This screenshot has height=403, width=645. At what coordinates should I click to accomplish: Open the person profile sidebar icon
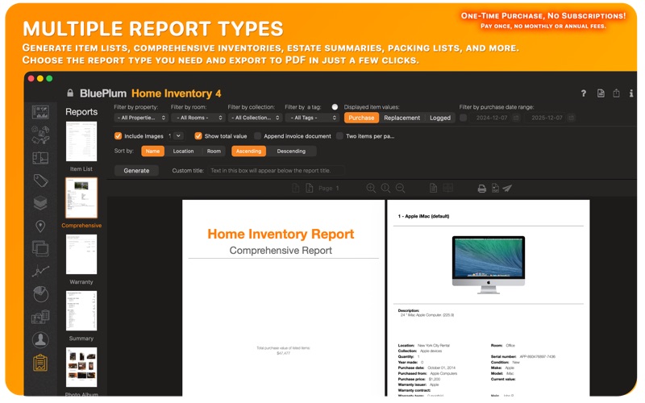pyautogui.click(x=40, y=339)
